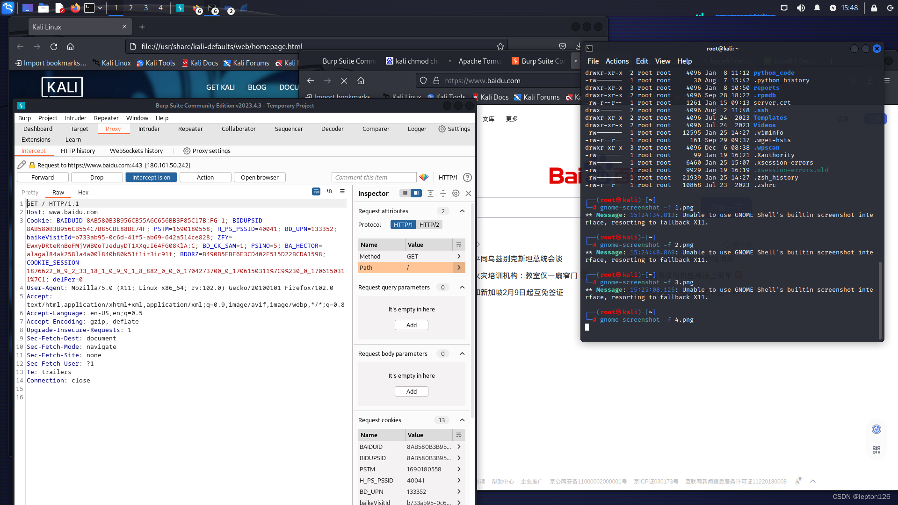Click the Burp Suite taskbar icon
Screen dimensions: 898x505
[180, 8]
